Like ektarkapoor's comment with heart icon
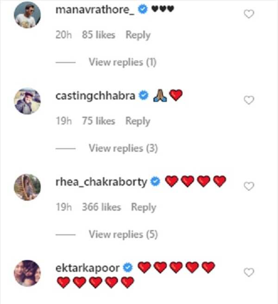 [x=249, y=272]
